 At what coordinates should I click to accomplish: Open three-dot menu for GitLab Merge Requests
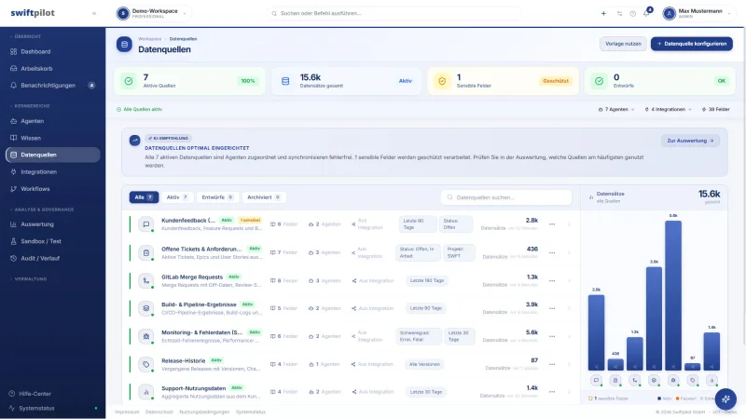[x=552, y=281]
